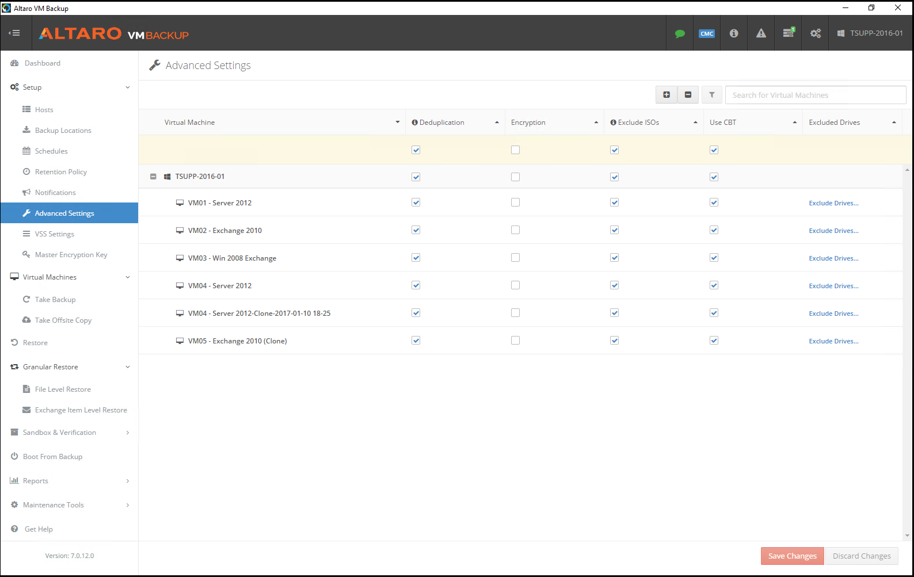Click the Save Changes button
Viewport: 914px width, 577px height.
coord(793,556)
